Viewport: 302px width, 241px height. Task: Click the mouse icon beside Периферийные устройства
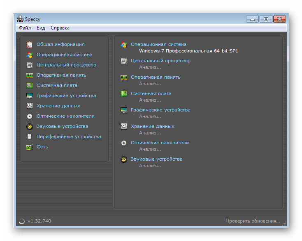pyautogui.click(x=29, y=136)
